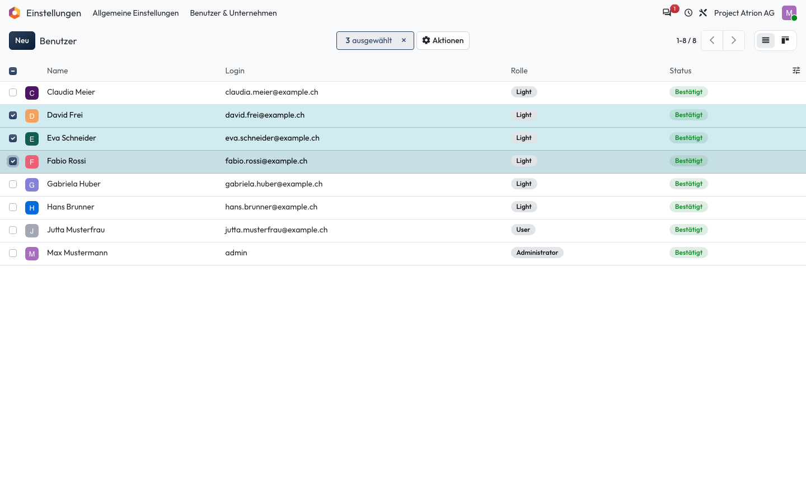This screenshot has height=504, width=806.
Task: Open the developer tools wrench icon
Action: pos(703,13)
